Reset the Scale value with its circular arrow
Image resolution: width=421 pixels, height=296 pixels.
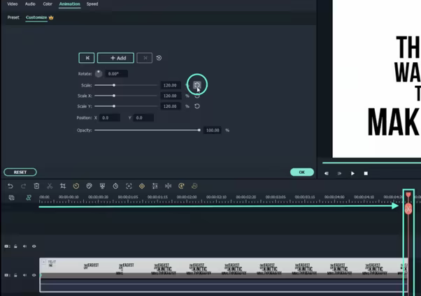click(197, 85)
